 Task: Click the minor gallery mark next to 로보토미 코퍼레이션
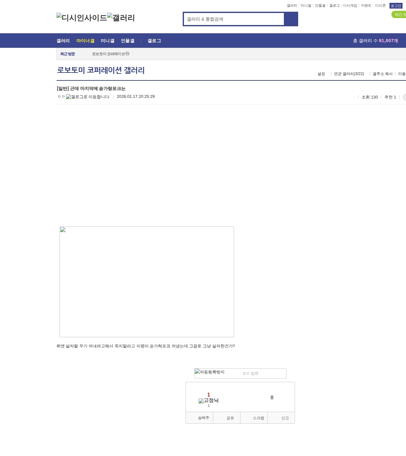click(x=128, y=54)
